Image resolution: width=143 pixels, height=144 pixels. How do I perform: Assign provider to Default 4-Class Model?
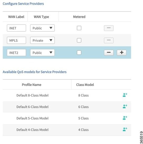click(x=125, y=129)
